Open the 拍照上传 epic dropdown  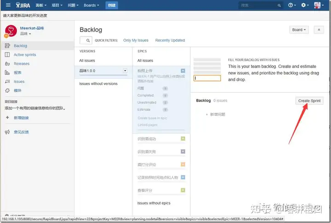pyautogui.click(x=183, y=70)
